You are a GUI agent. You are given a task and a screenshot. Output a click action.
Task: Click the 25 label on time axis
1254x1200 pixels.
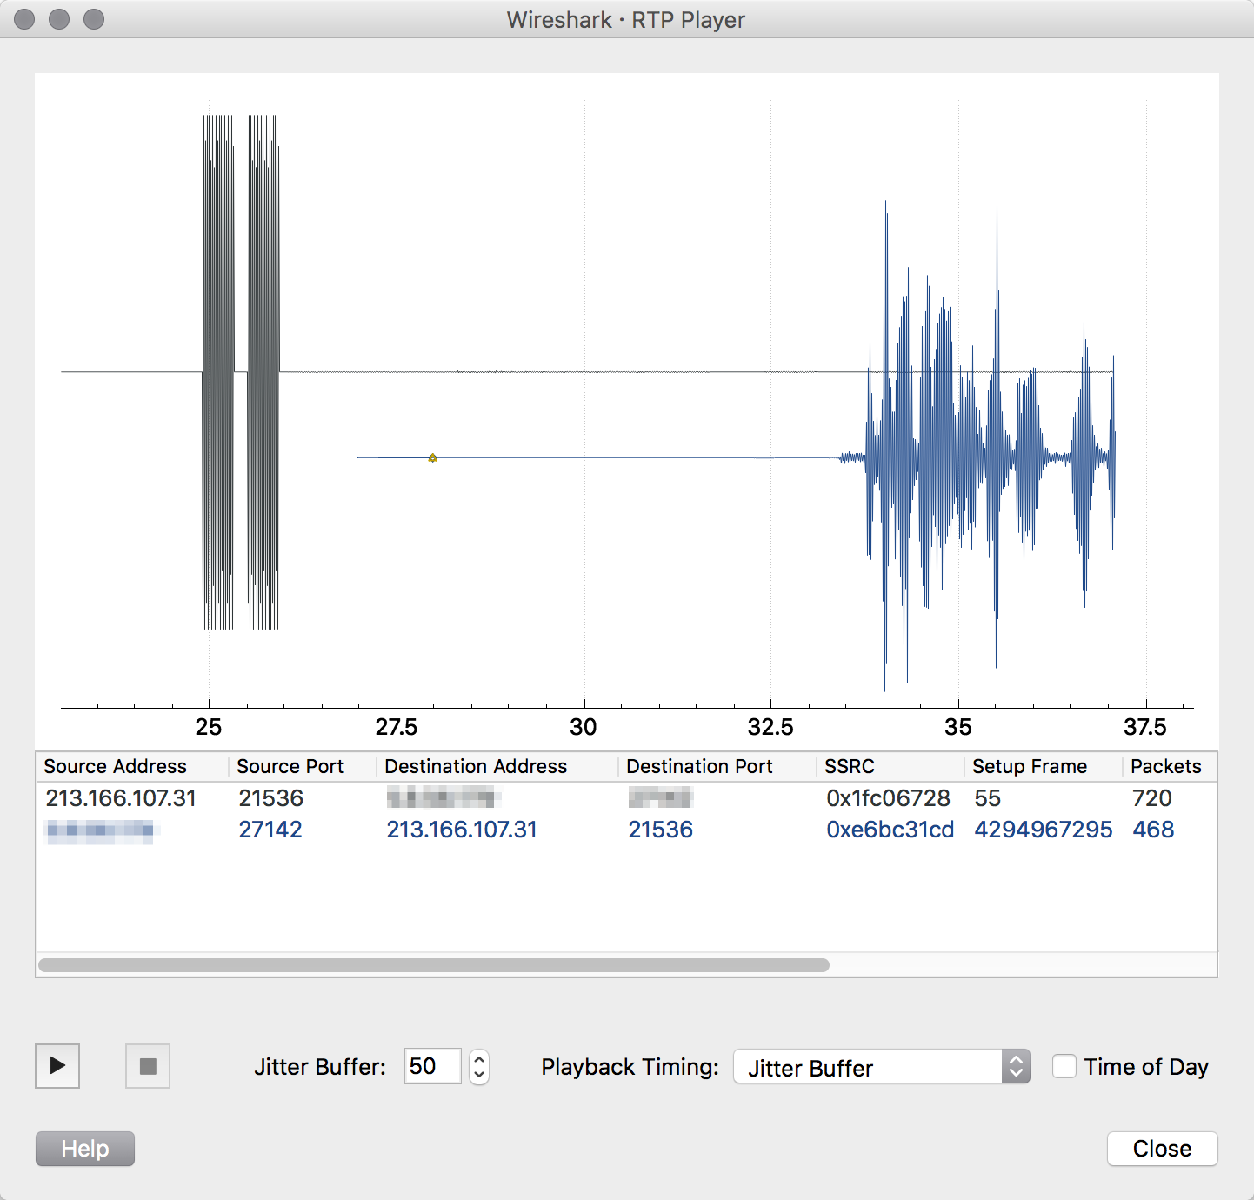click(209, 727)
